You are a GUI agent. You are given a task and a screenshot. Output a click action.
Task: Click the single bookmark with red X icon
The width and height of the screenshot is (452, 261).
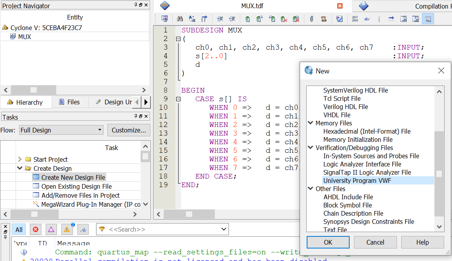(x=284, y=19)
